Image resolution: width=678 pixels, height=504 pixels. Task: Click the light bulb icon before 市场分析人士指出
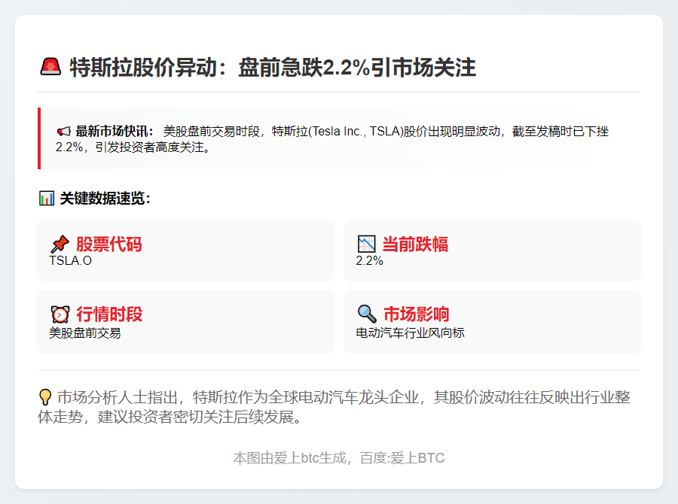coord(45,397)
